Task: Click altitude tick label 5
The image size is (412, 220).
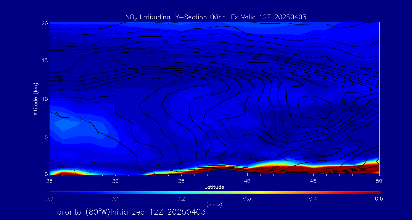Action: coord(46,137)
